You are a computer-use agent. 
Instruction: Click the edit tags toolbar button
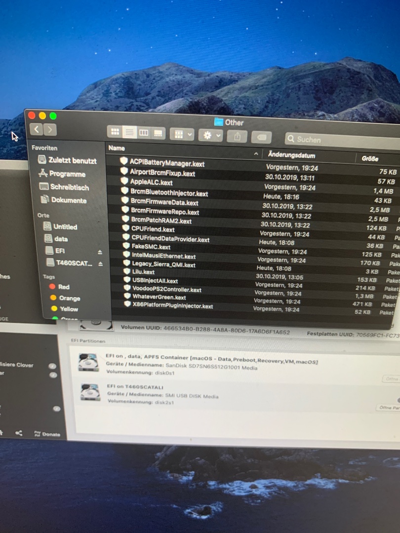tap(261, 137)
